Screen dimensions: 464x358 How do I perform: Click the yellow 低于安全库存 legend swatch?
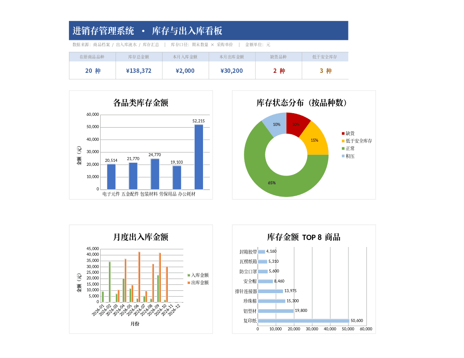[343, 141]
